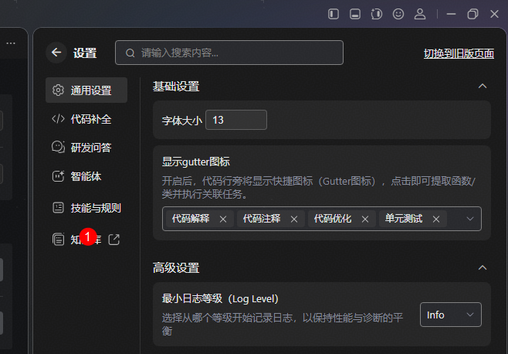Click the title bar timer icon beside the smiley

pos(377,14)
